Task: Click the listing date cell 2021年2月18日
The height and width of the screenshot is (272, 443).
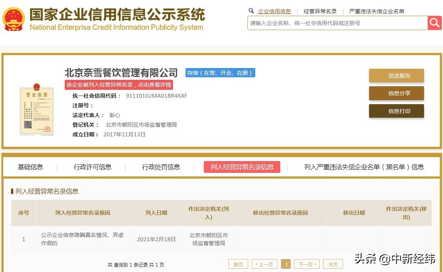Action: point(156,239)
